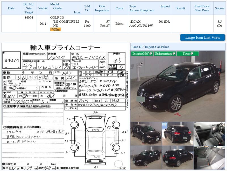227x171 pixels.
Task: Click the Odo Inspection column header
Action: tap(102, 8)
